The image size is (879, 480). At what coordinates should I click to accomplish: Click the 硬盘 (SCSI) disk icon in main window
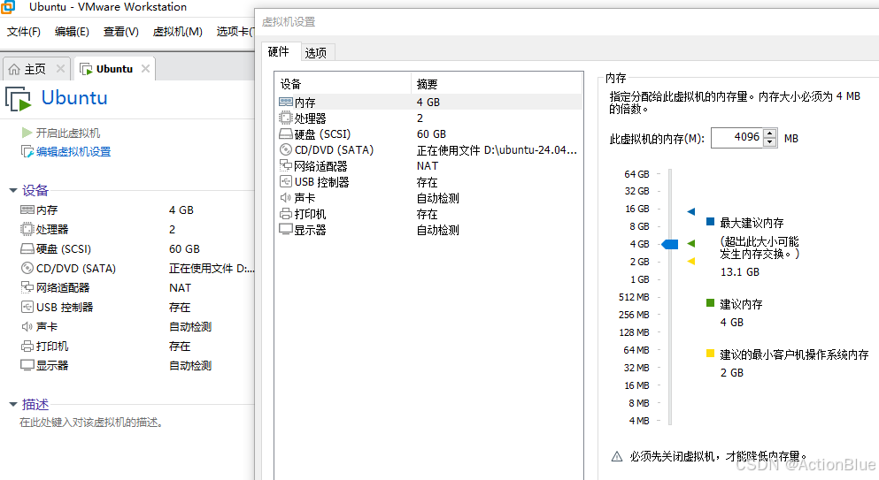click(x=27, y=248)
